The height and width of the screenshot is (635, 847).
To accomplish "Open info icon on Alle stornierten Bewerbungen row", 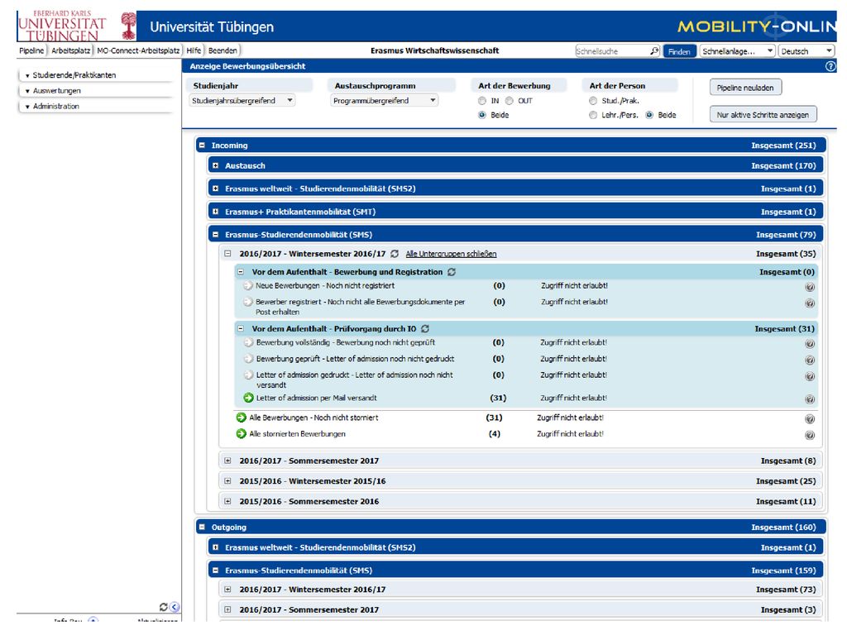I will tap(810, 435).
